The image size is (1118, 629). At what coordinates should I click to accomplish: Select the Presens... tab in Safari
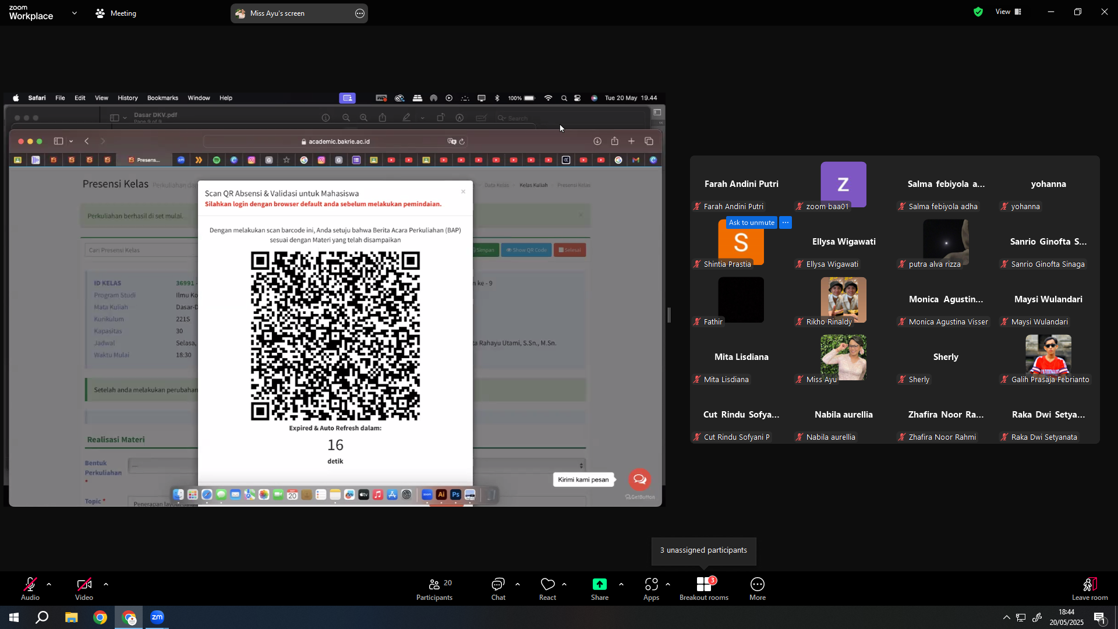pyautogui.click(x=145, y=160)
